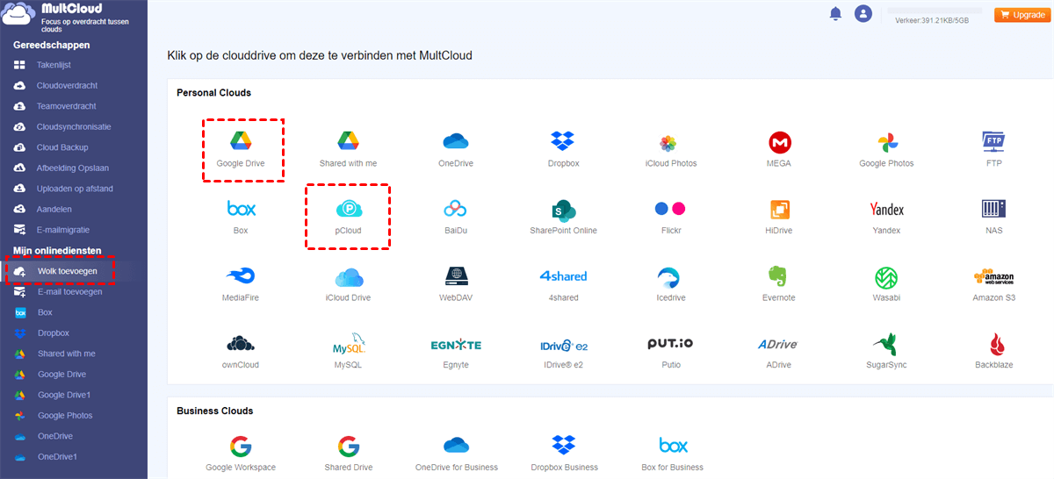Add the pCloud drive
This screenshot has width=1054, height=479.
[349, 209]
